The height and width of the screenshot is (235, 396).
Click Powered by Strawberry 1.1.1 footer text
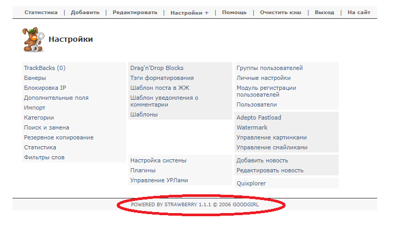195,205
